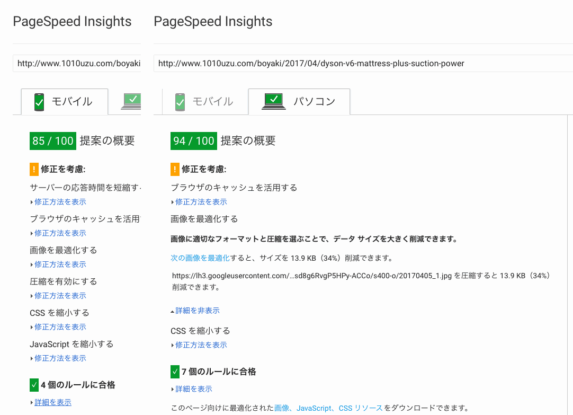Click googleusercontent 20170405_1.jpg image URL text

[x=312, y=276]
